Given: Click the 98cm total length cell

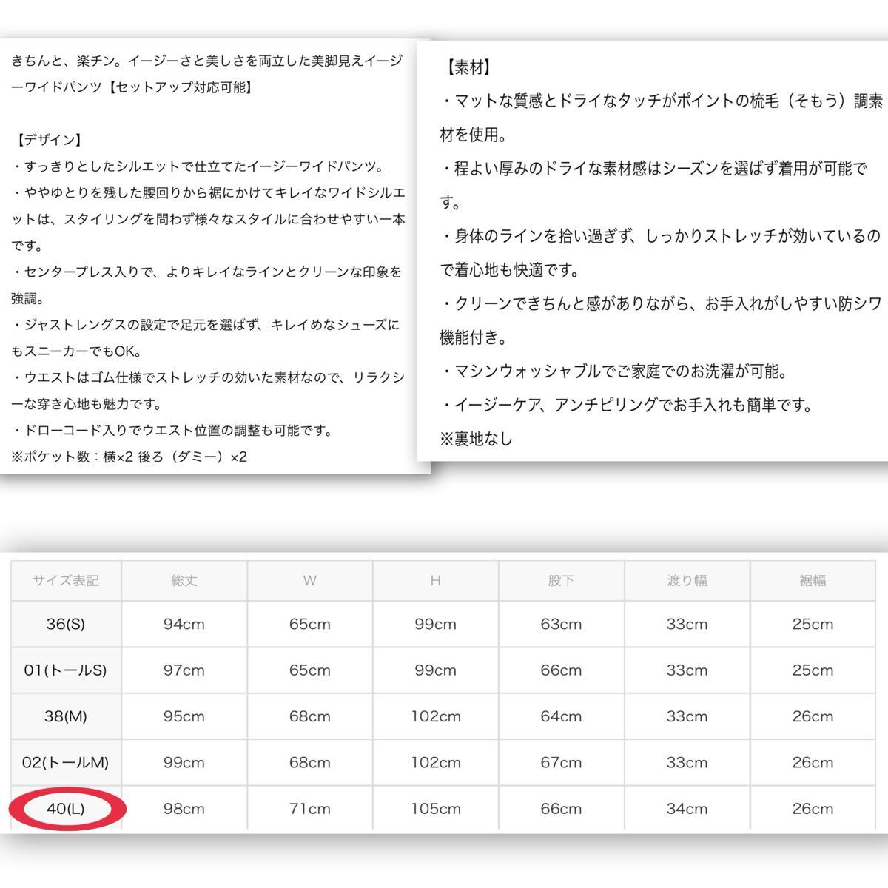Looking at the screenshot, I should [x=184, y=809].
